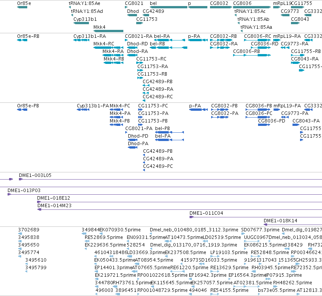Click the CG8036-RD transcript label

tap(264, 44)
